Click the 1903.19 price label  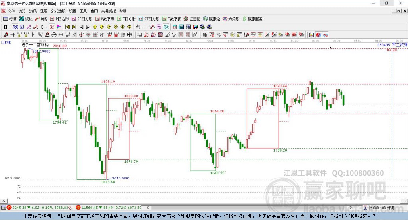tap(108, 81)
